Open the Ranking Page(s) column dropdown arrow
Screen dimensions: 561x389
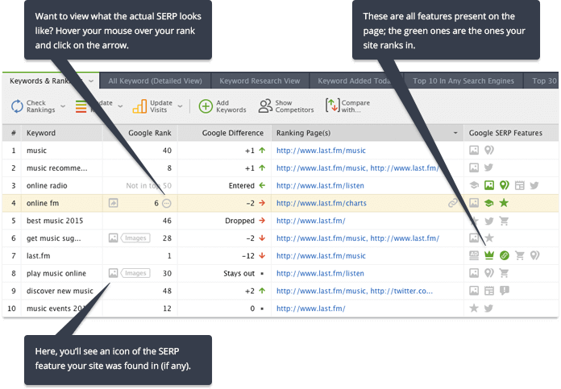455,133
